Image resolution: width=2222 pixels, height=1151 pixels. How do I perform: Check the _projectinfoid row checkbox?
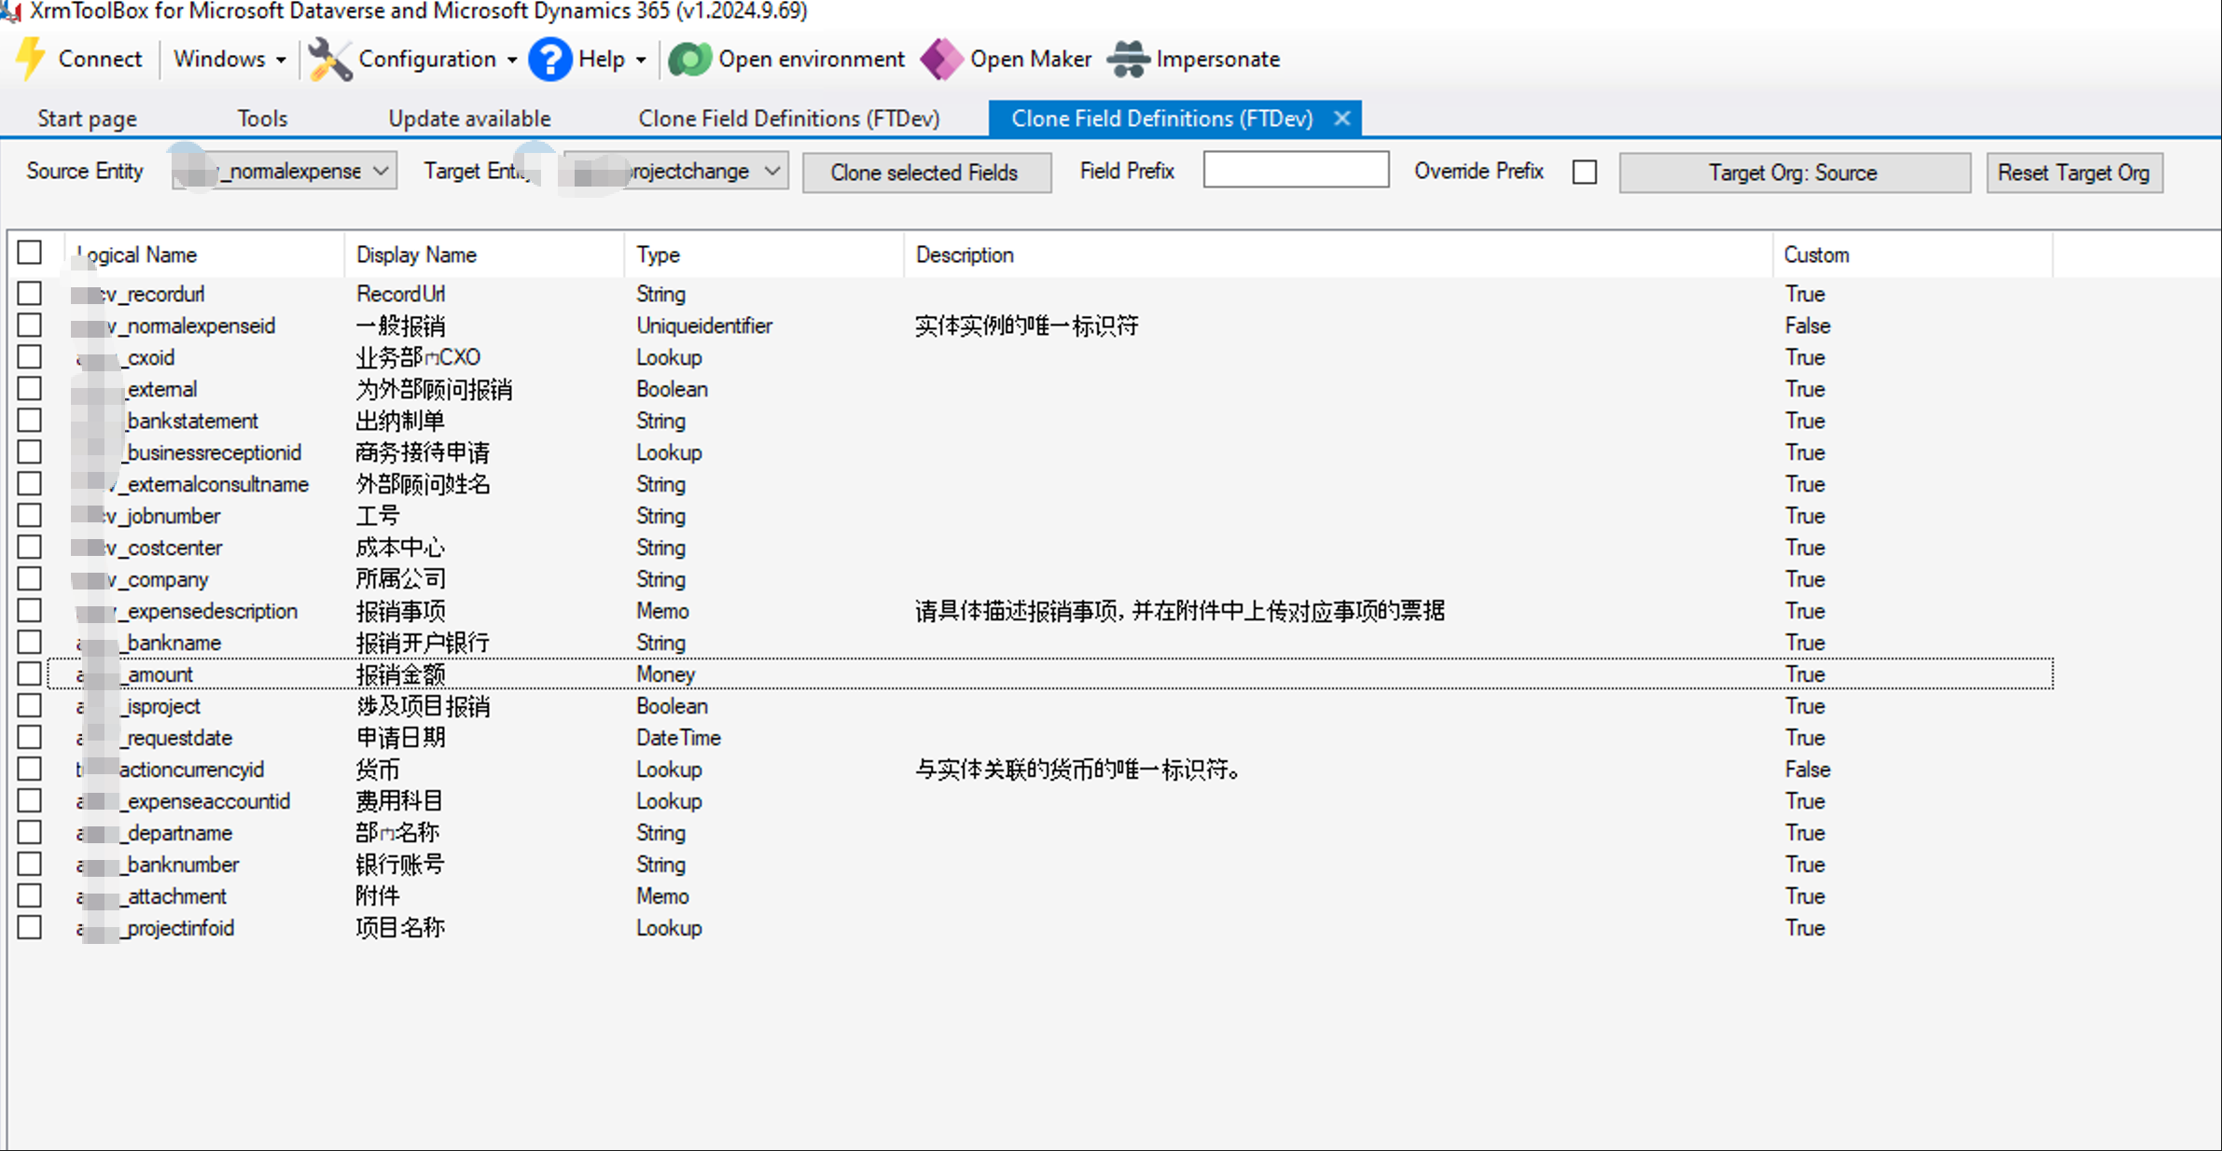coord(30,927)
